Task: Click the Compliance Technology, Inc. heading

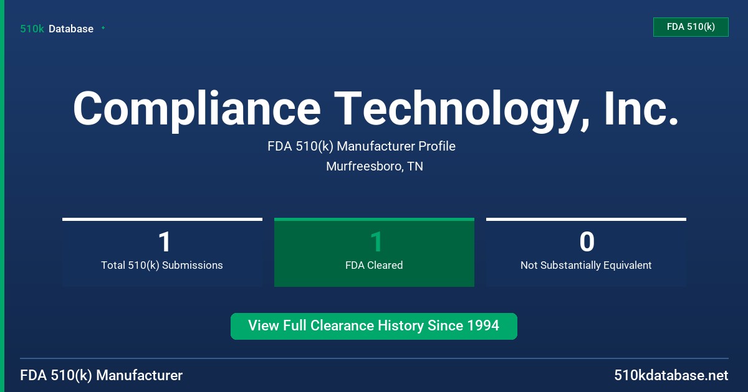Action: point(376,108)
